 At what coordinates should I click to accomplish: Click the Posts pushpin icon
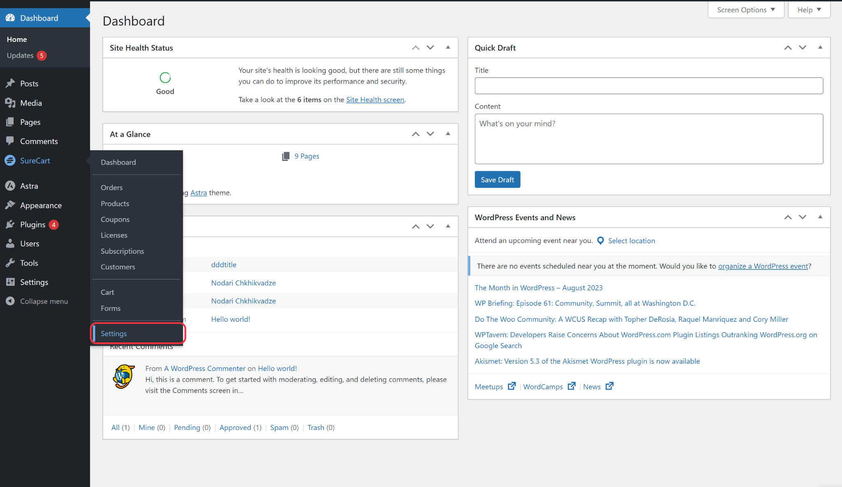point(10,84)
